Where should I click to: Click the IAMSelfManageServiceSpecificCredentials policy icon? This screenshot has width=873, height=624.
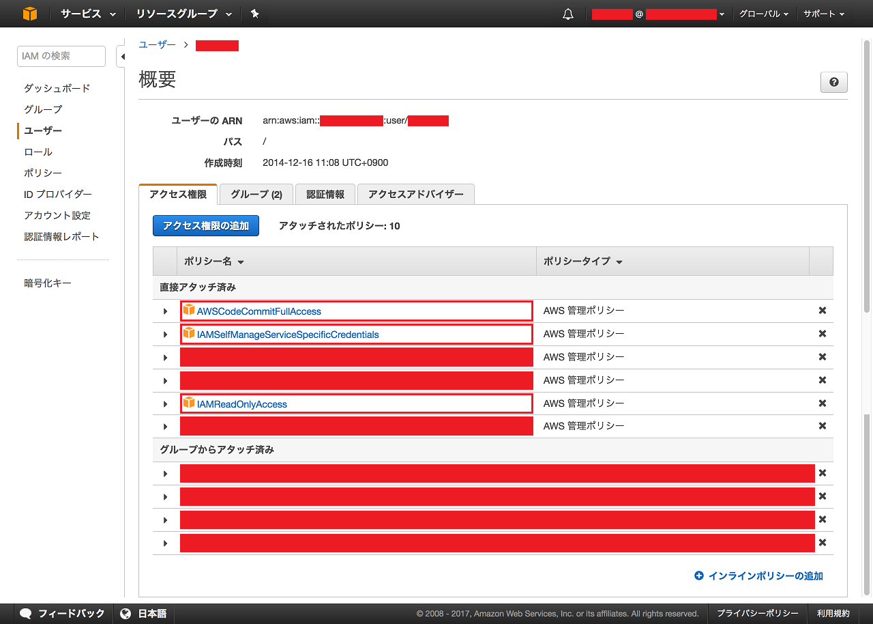[188, 333]
